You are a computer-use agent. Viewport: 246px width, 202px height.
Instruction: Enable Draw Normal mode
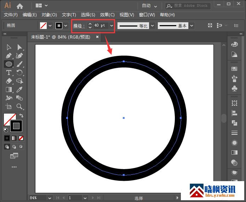pyautogui.click(x=7, y=147)
